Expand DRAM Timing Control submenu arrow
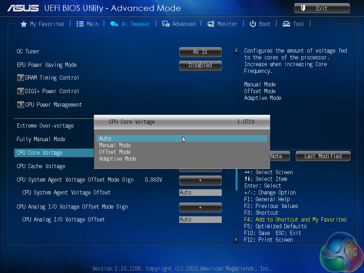 (x=20, y=77)
